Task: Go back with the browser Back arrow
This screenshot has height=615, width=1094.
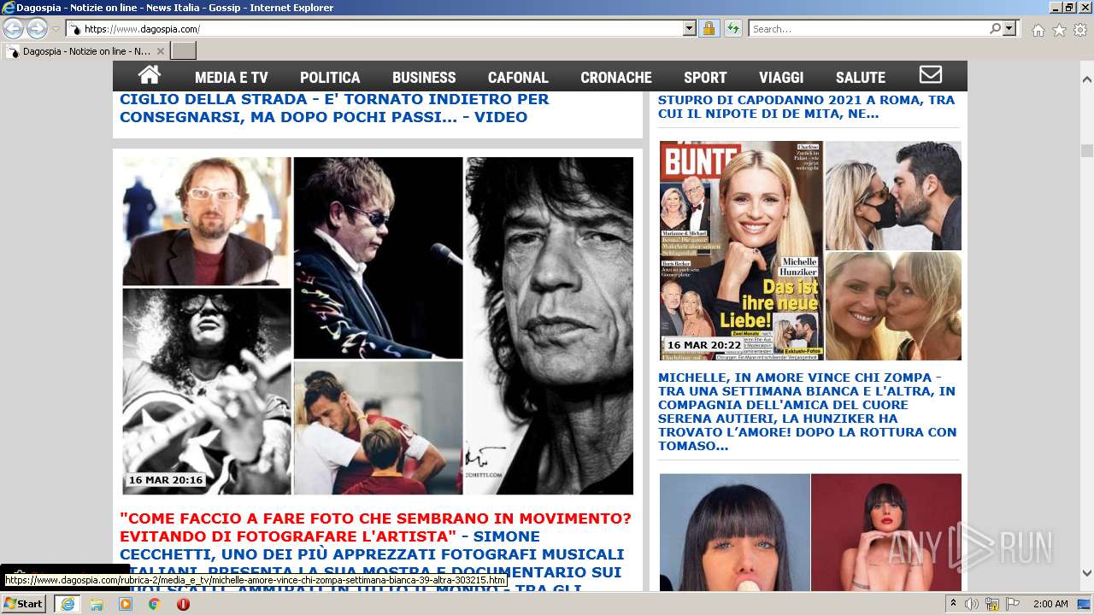Action: (x=14, y=29)
